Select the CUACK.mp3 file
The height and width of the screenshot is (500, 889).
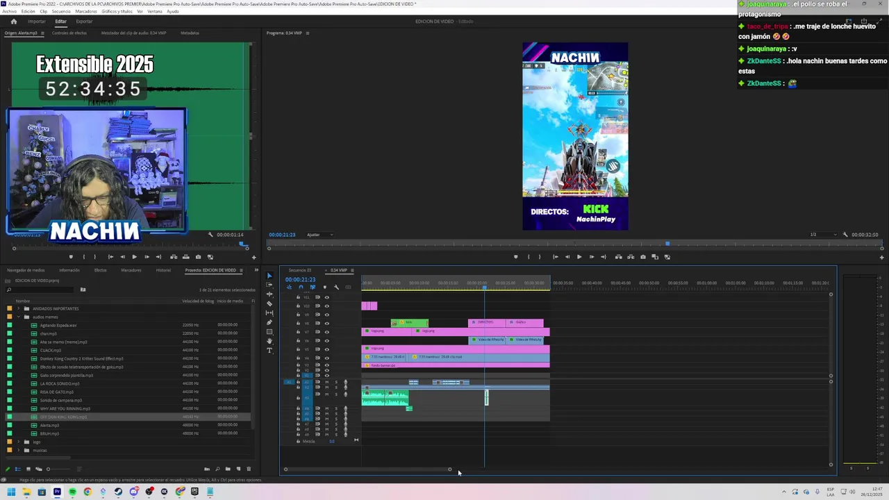(50, 350)
